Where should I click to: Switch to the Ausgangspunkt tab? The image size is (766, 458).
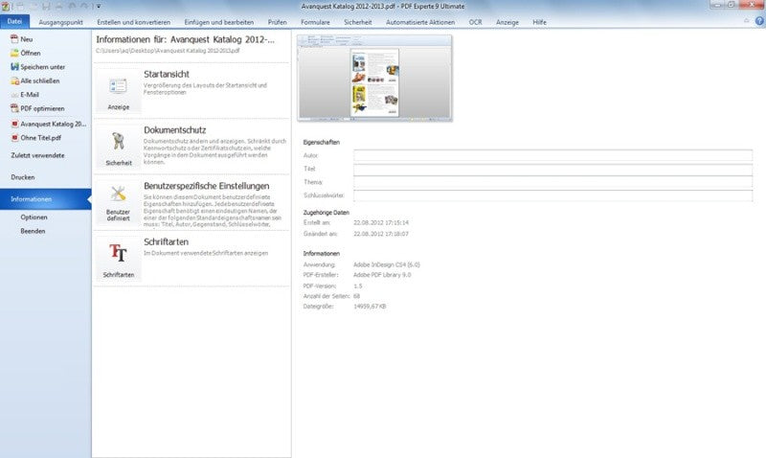tap(60, 22)
